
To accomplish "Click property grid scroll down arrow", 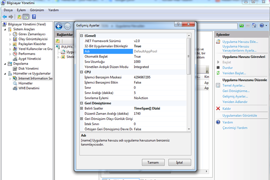I will click(x=189, y=129).
